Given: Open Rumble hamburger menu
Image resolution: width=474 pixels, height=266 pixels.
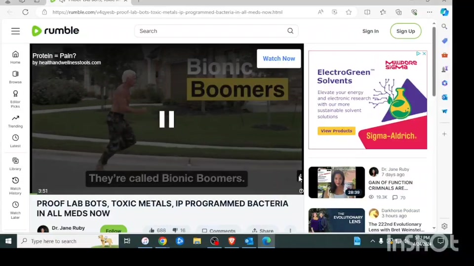Looking at the screenshot, I should (x=15, y=31).
